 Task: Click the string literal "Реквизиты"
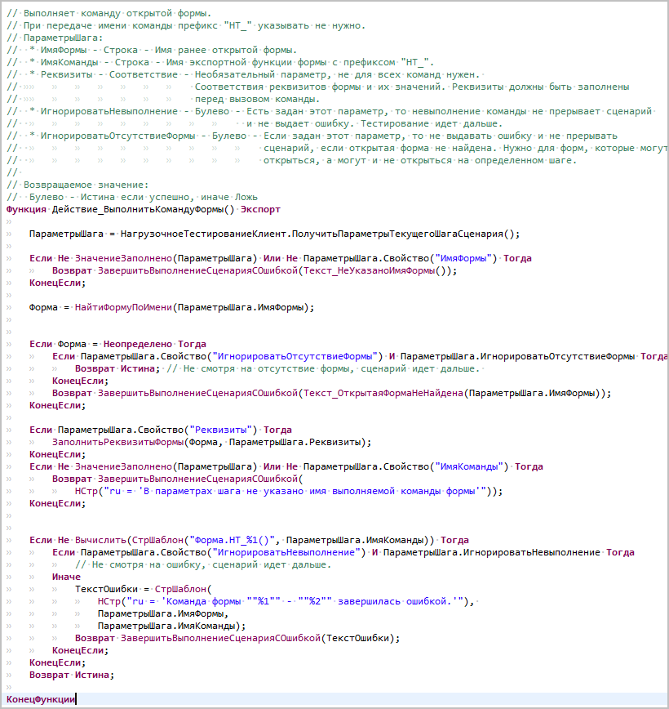coord(220,430)
